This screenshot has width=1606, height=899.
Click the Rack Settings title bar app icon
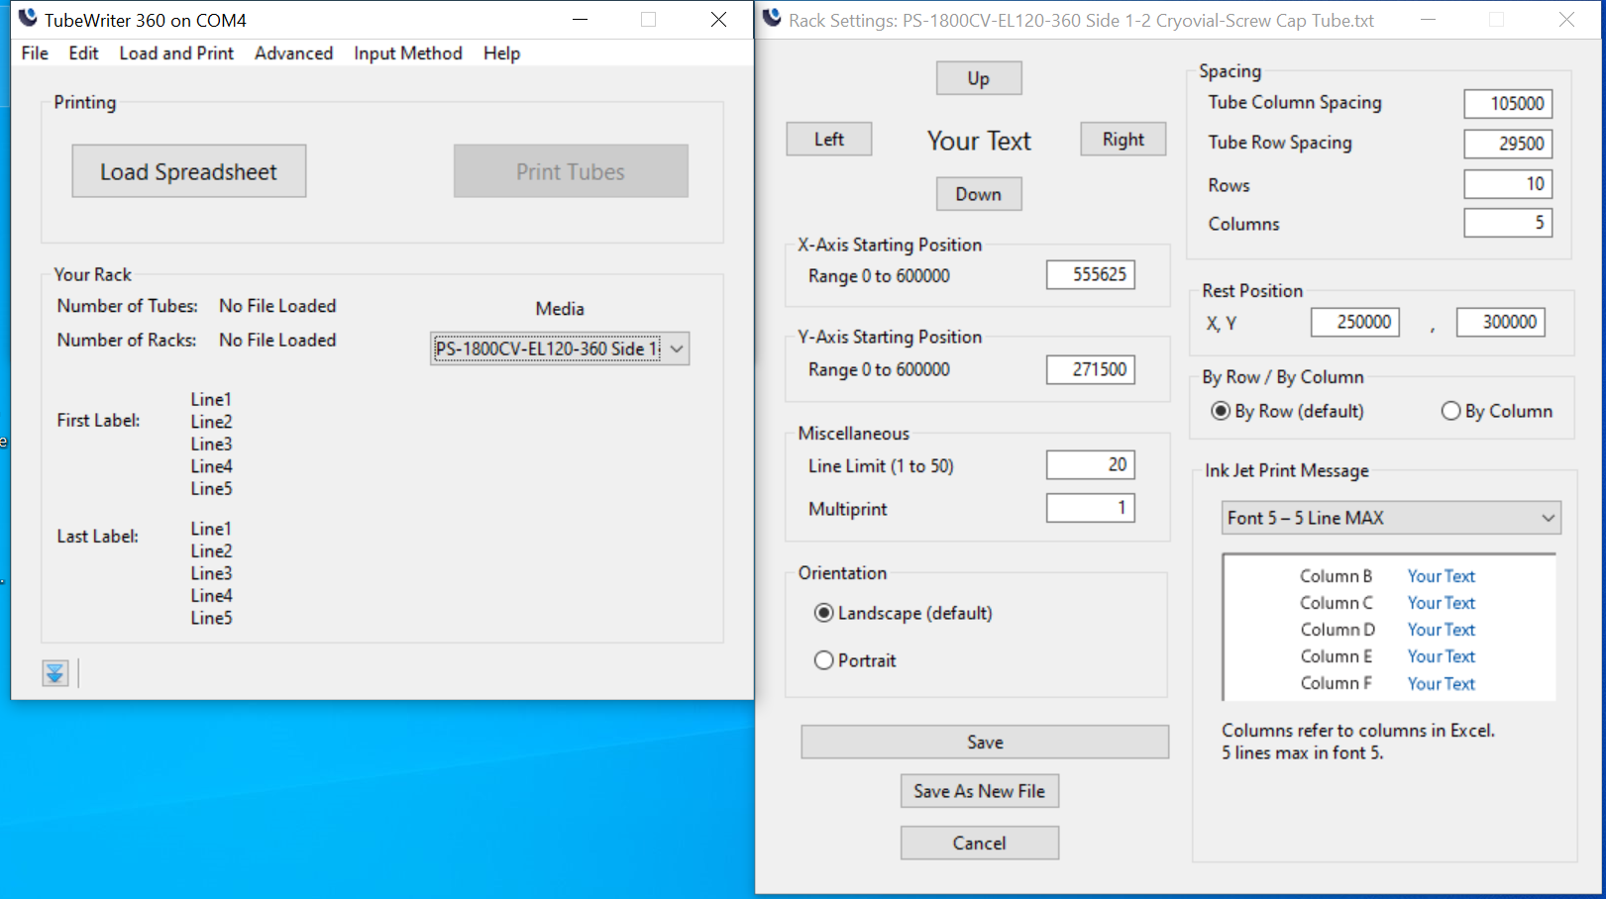tap(772, 18)
